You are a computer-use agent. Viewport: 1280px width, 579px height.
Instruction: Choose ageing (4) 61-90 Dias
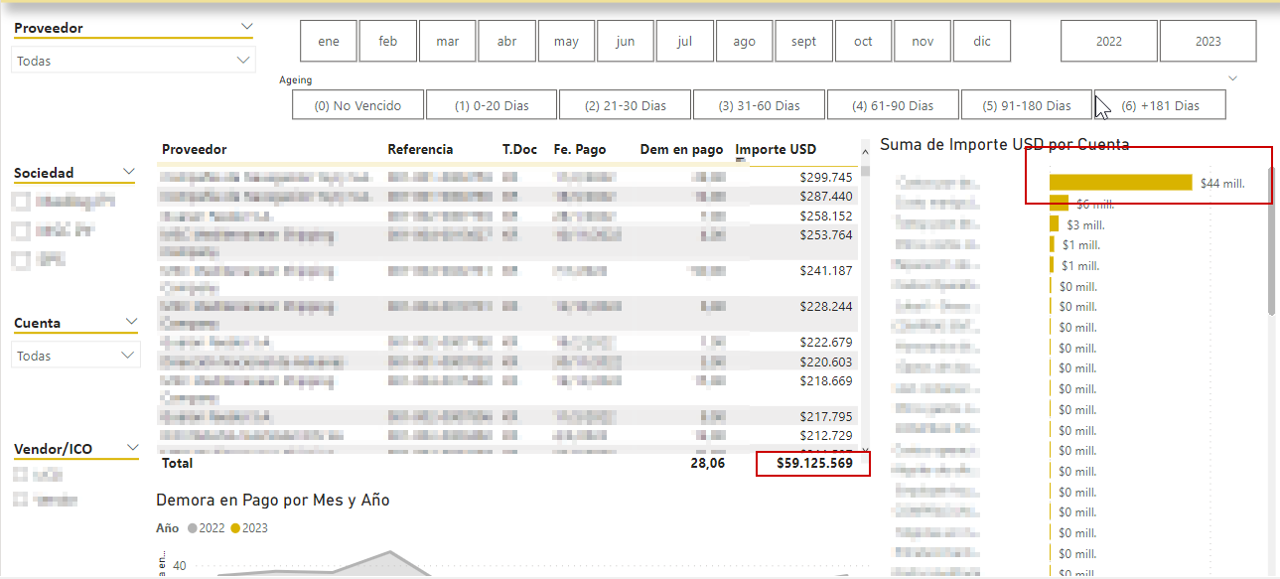[x=893, y=104]
